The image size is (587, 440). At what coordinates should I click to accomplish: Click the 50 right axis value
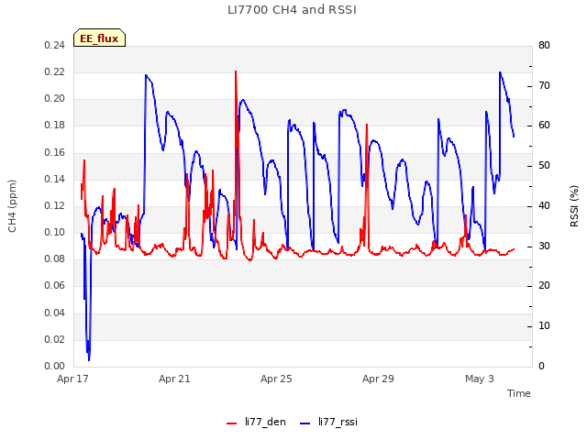[544, 166]
